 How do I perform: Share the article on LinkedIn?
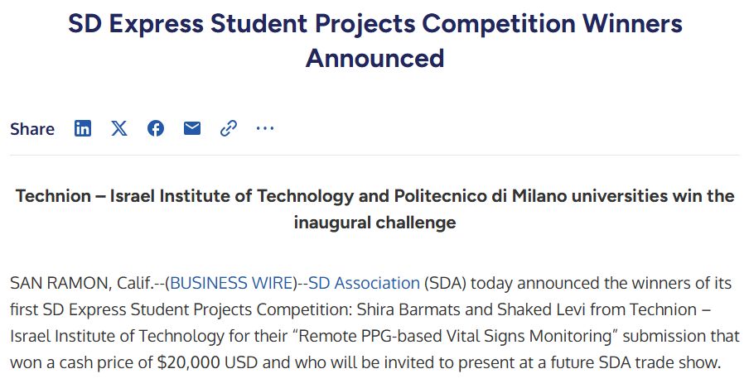click(83, 128)
